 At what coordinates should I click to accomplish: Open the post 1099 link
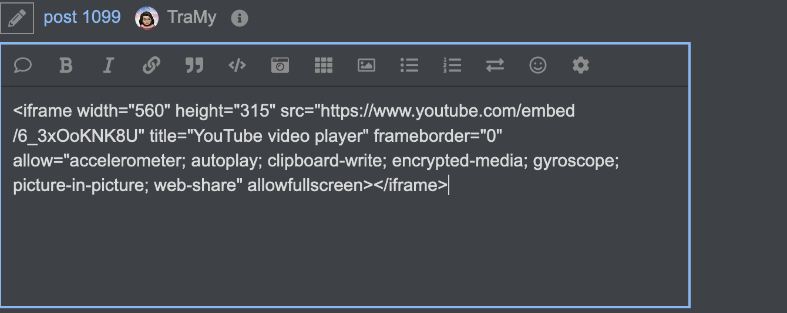pyautogui.click(x=82, y=18)
